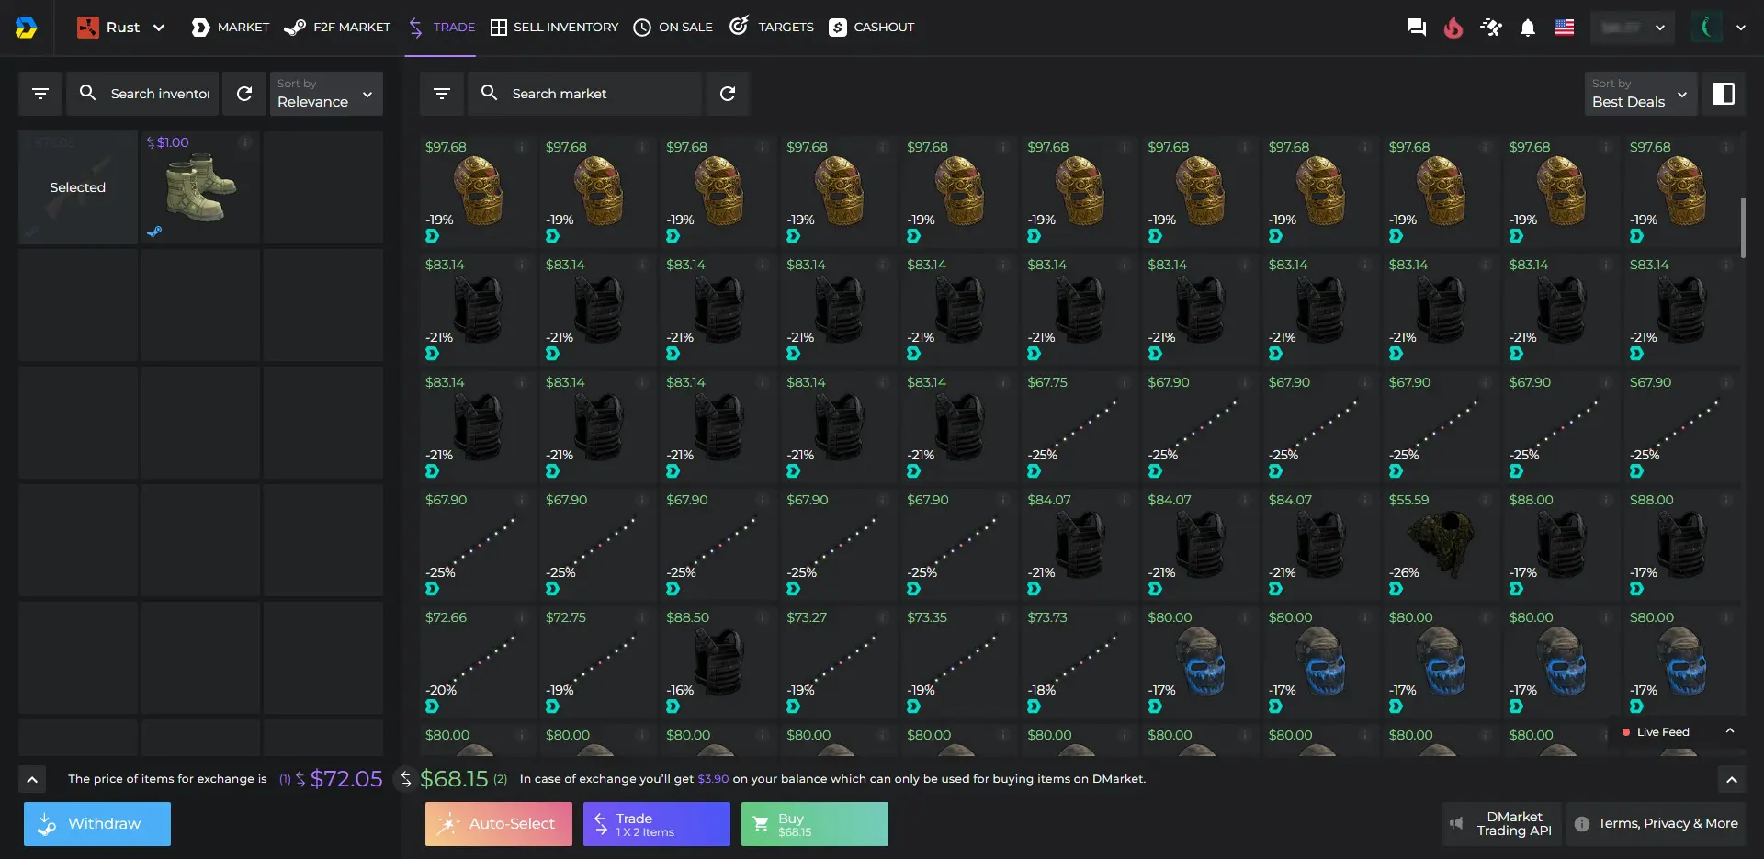
Task: Focus the Search inventory field
Action: click(x=142, y=94)
